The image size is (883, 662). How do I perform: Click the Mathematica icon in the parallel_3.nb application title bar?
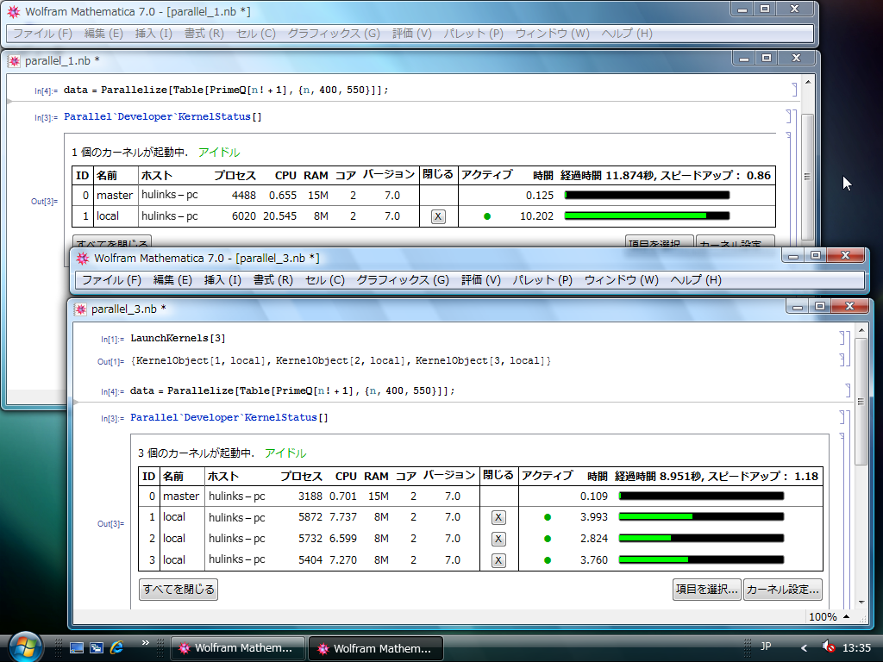[x=83, y=259]
